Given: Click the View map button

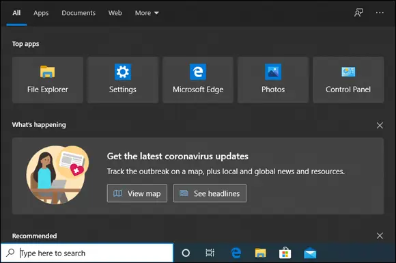Looking at the screenshot, I should click(137, 193).
